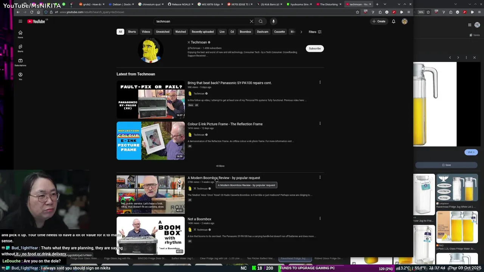The image size is (484, 272).
Task: Go to next image in the right image panel
Action: coord(458,57)
